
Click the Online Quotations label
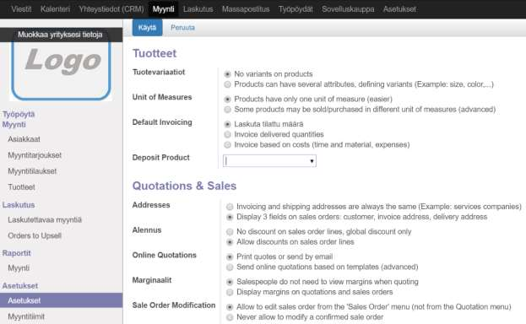(x=165, y=255)
